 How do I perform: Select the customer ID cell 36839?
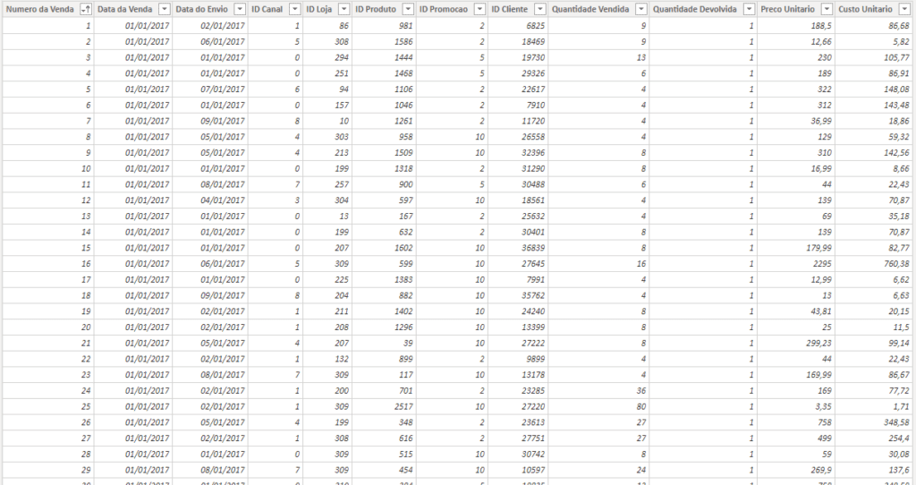(518, 248)
